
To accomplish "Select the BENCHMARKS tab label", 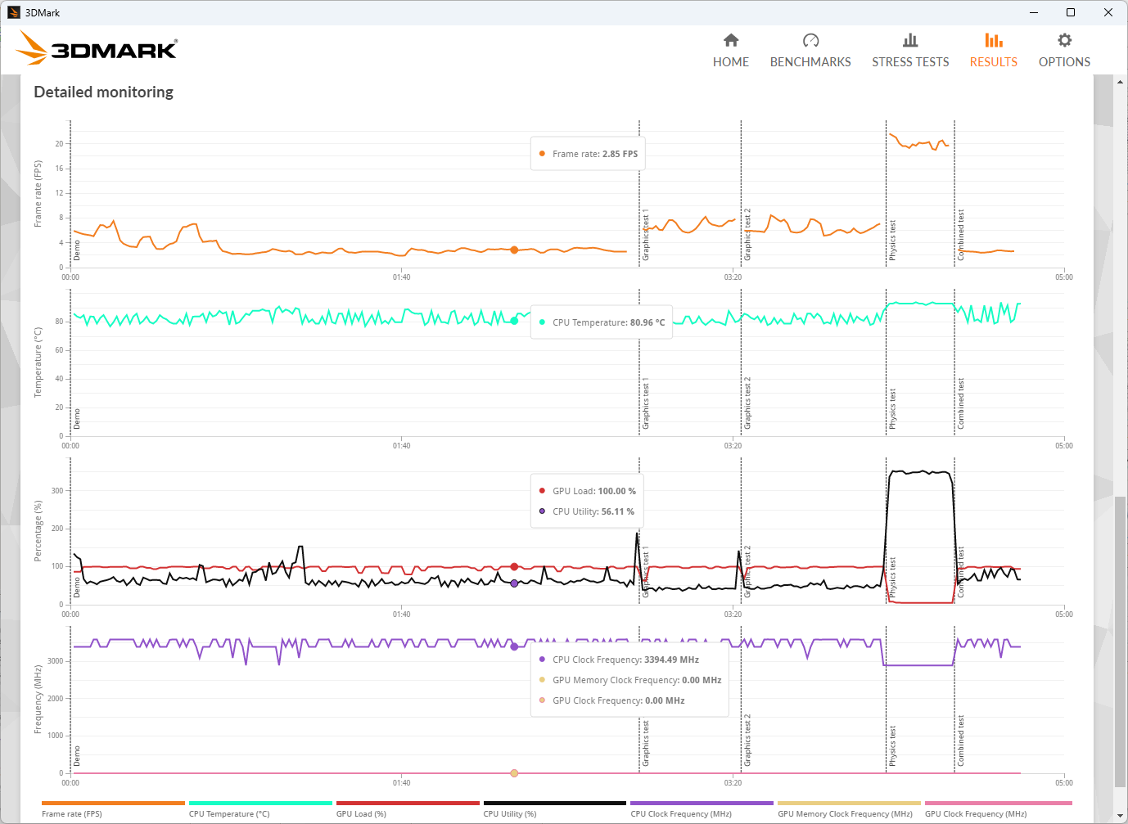I will point(810,62).
